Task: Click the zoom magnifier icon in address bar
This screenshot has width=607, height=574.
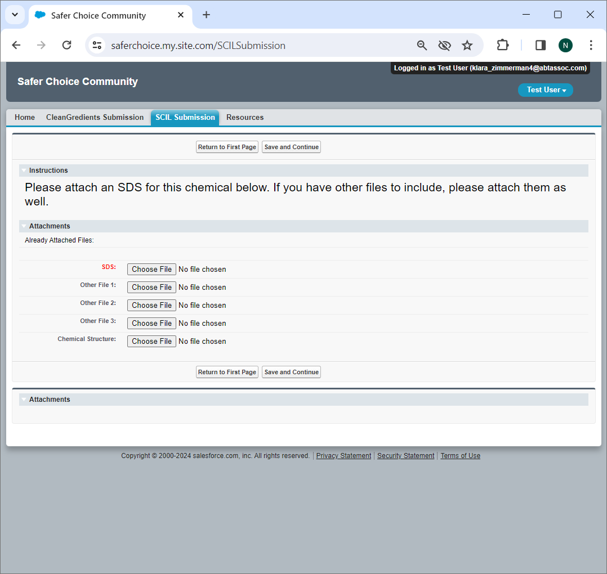Action: click(x=422, y=45)
